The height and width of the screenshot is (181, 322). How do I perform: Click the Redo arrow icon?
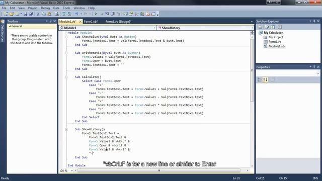86,14
